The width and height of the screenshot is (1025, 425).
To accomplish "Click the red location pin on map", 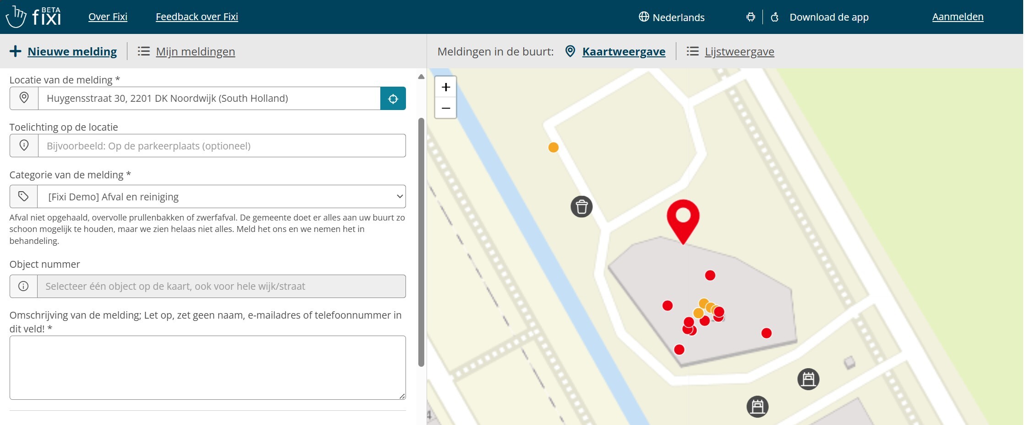I will 683,219.
